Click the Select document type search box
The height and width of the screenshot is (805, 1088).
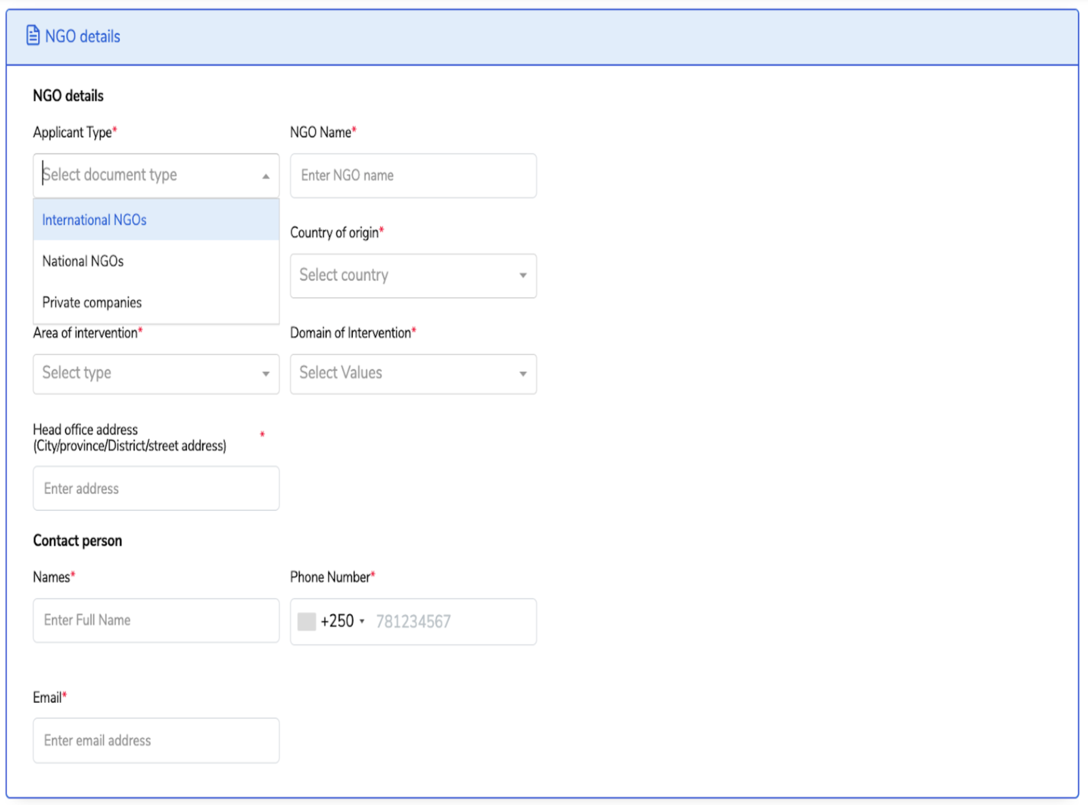pos(146,175)
